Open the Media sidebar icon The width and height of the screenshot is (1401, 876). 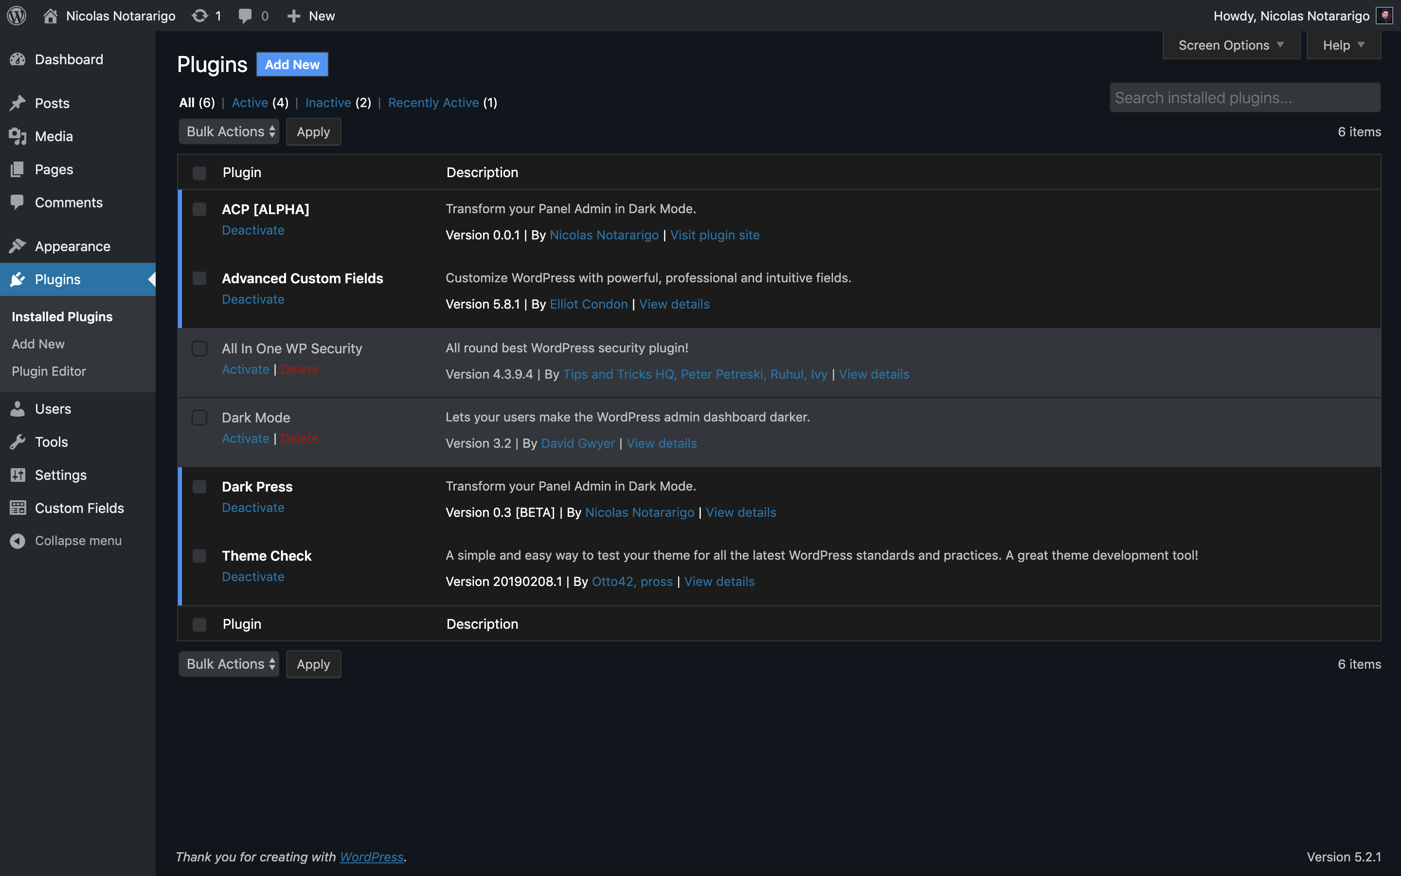click(x=18, y=136)
